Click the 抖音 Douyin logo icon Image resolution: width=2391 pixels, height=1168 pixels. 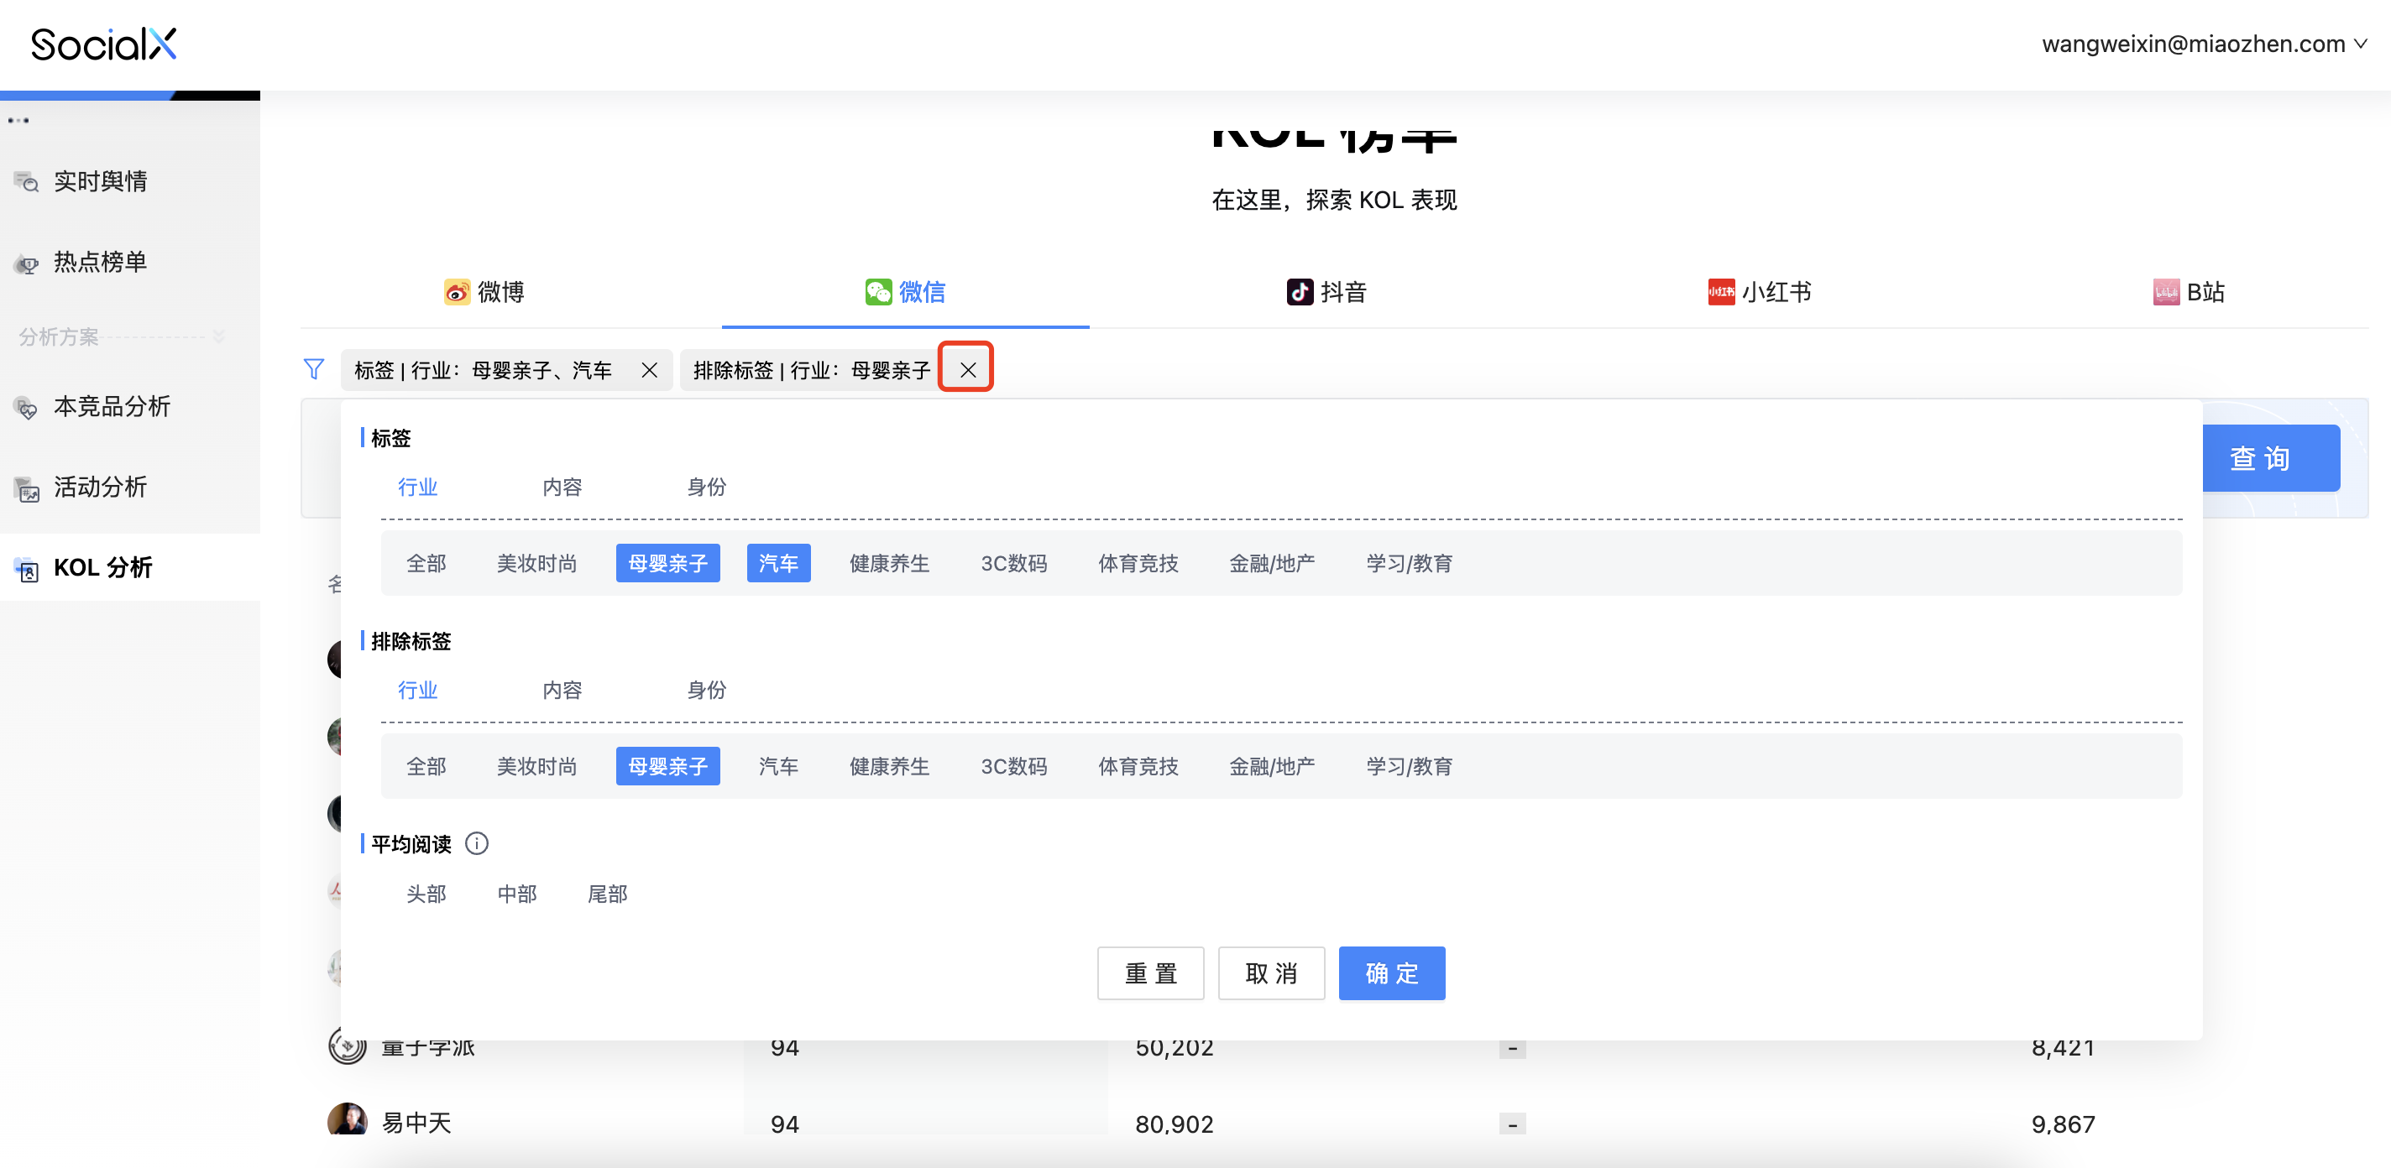pyautogui.click(x=1300, y=292)
